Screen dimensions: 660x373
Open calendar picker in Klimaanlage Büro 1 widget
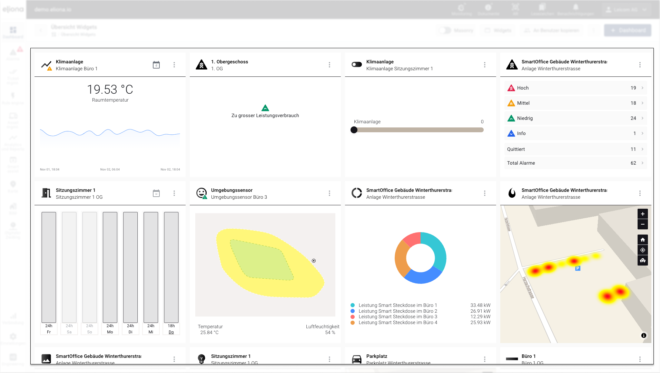click(156, 65)
